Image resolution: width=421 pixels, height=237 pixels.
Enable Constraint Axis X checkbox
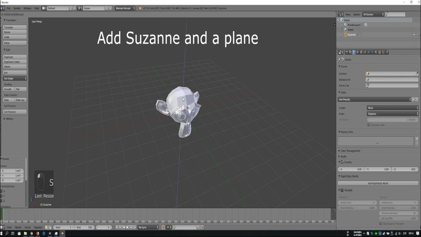point(2,191)
